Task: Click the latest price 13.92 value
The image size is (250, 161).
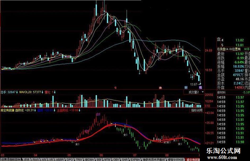Action: pos(240,54)
